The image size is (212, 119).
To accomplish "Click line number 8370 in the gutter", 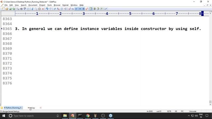I will pyautogui.click(x=7, y=54).
